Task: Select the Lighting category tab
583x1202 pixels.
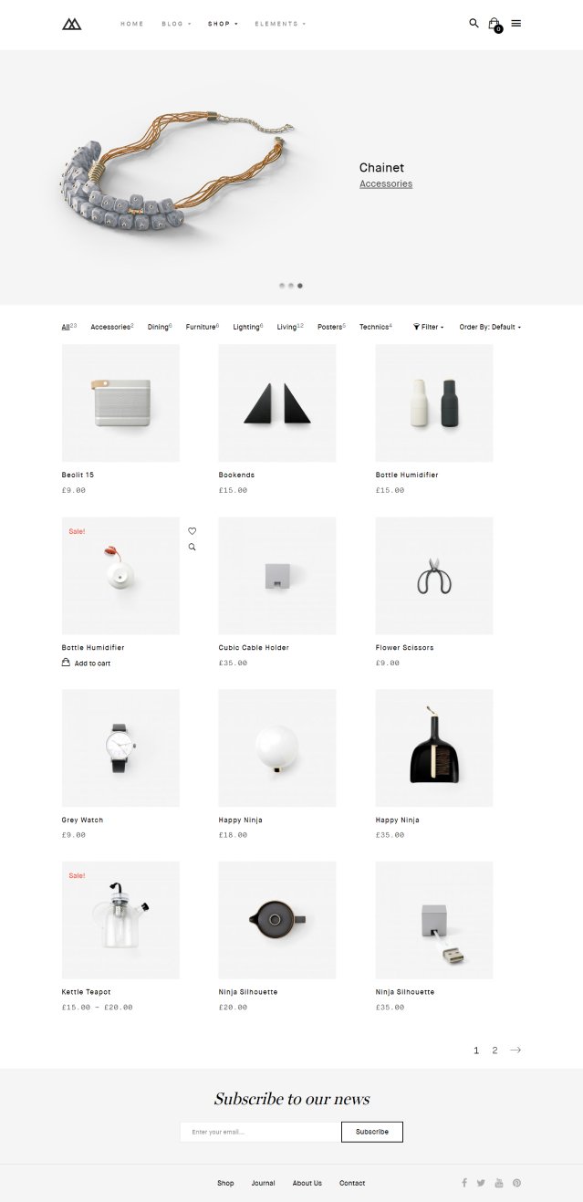Action: [x=248, y=327]
